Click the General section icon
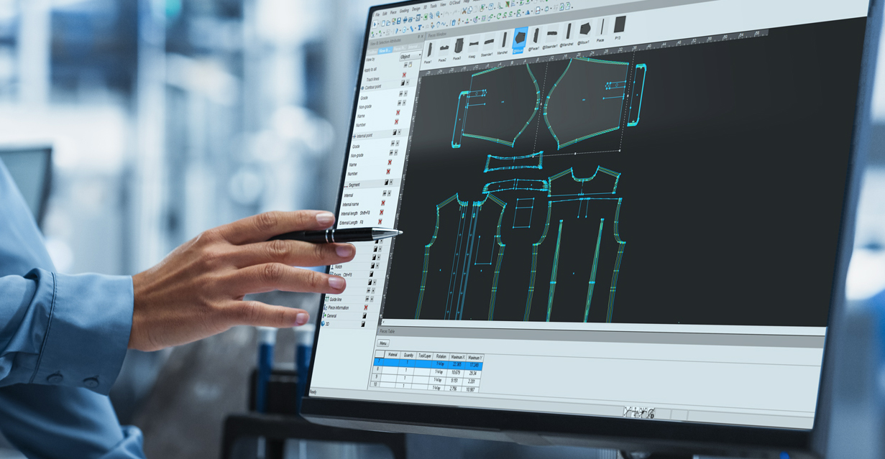The image size is (885, 459). coord(325,315)
